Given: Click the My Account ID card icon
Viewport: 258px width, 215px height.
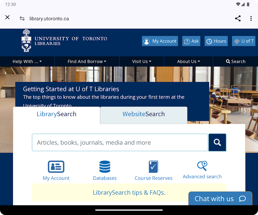Looking at the screenshot, I should click(56, 167).
